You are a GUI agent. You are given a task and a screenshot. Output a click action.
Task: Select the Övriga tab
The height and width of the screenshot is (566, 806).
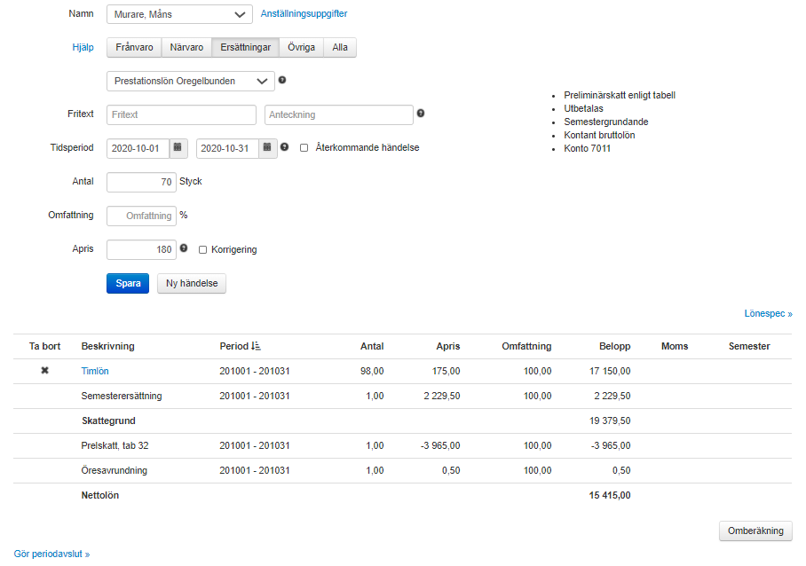(301, 48)
